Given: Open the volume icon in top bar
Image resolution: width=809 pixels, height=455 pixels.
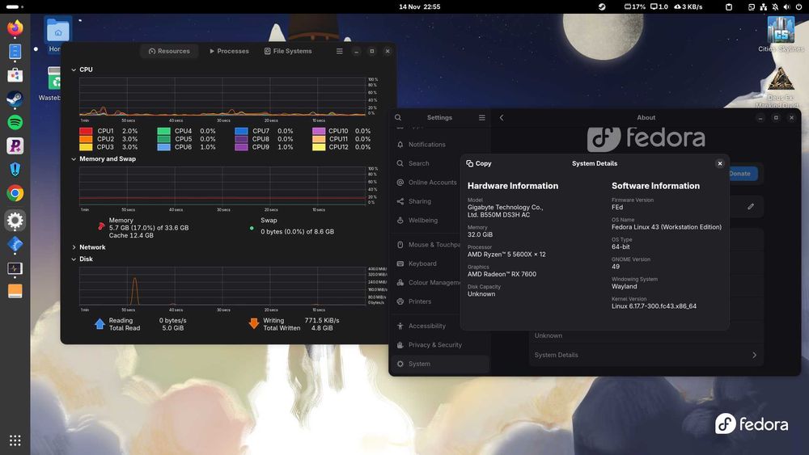Looking at the screenshot, I should coord(786,6).
